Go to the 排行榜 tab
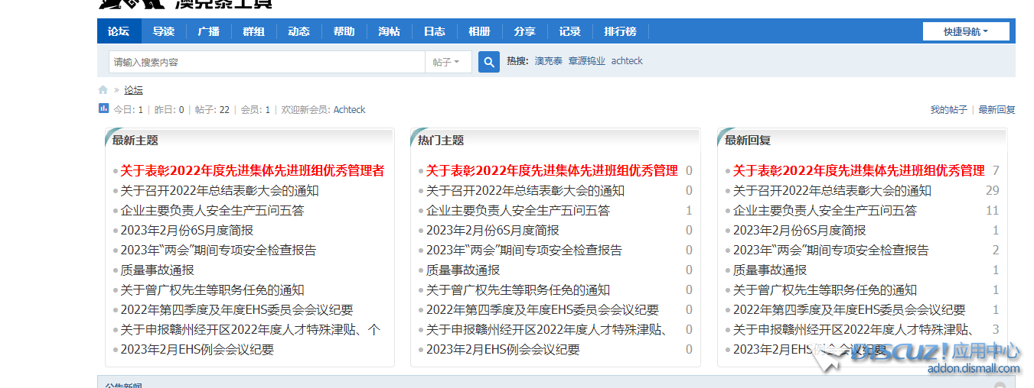Viewport: 1034px width, 388px height. coord(621,31)
